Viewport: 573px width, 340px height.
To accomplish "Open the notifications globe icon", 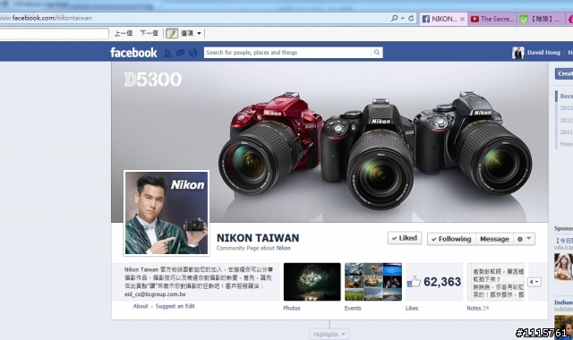I will [193, 53].
